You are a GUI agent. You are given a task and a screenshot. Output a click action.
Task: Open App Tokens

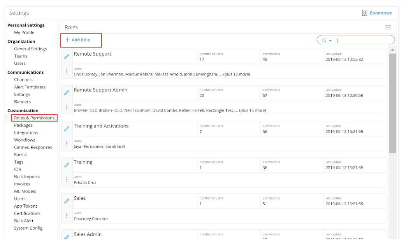[x=26, y=206]
